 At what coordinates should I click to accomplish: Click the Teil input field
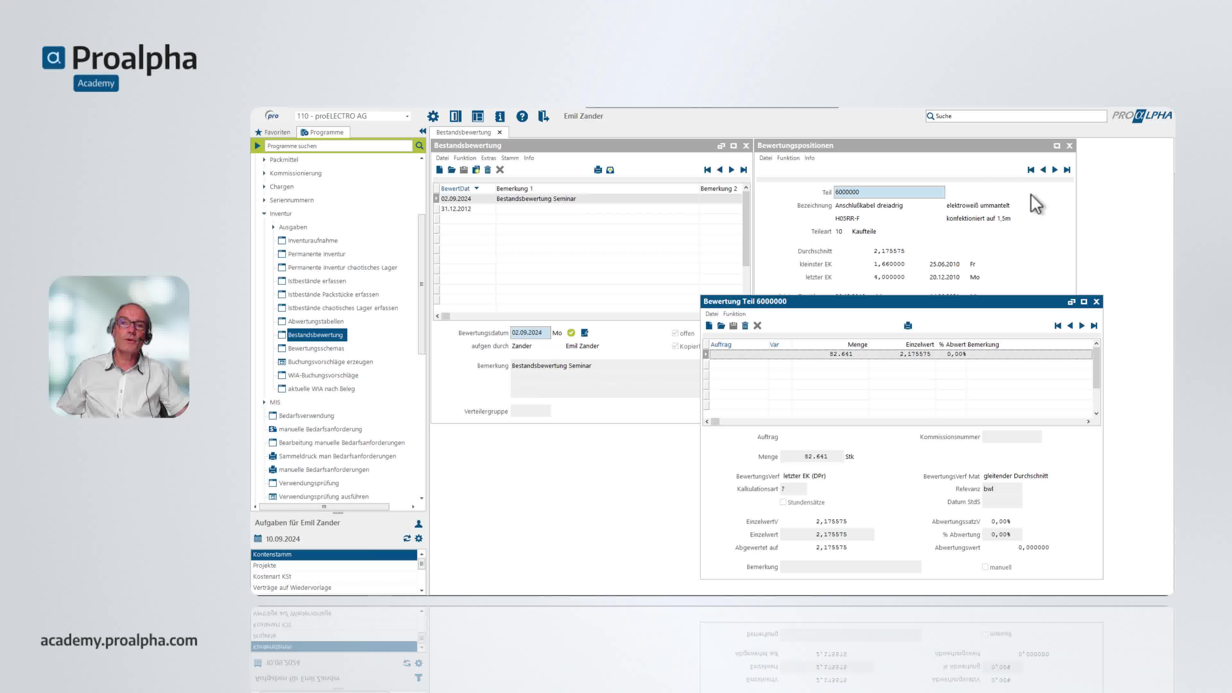(x=889, y=192)
